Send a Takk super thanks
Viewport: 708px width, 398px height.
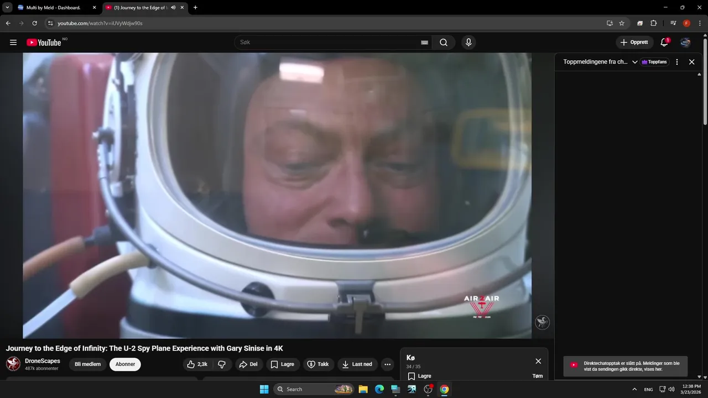318,364
